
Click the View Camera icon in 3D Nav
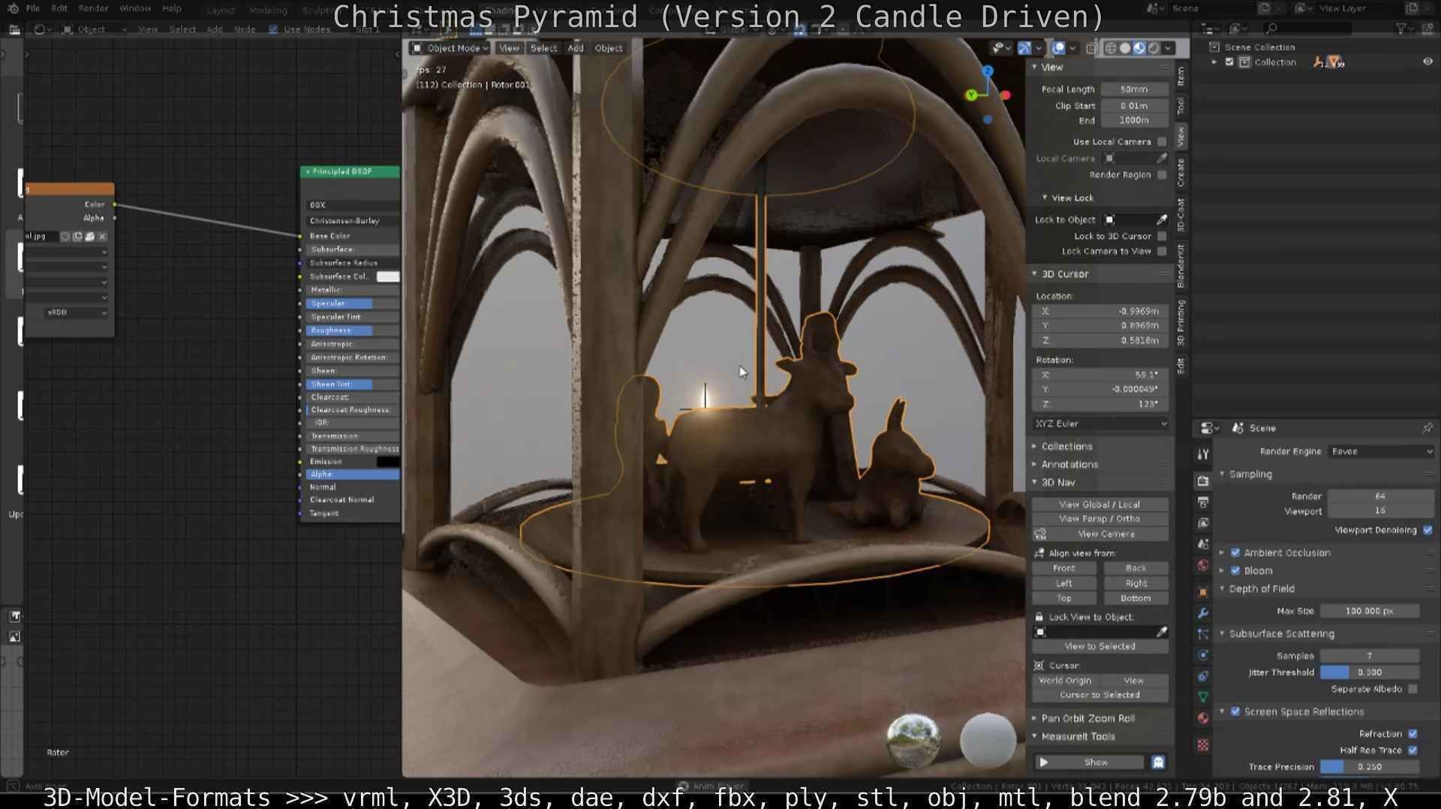coord(1040,534)
